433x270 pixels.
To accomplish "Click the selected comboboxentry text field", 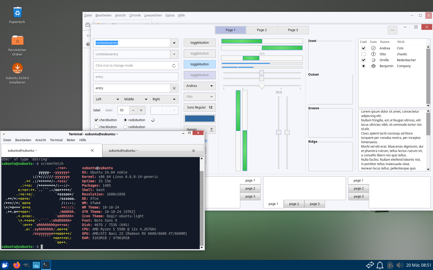I will [x=132, y=43].
